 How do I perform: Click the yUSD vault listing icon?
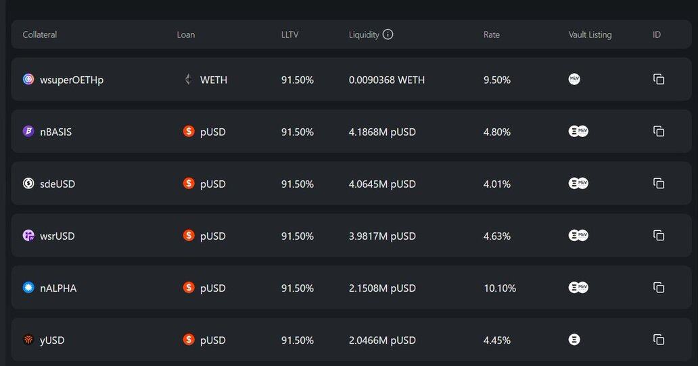(574, 340)
